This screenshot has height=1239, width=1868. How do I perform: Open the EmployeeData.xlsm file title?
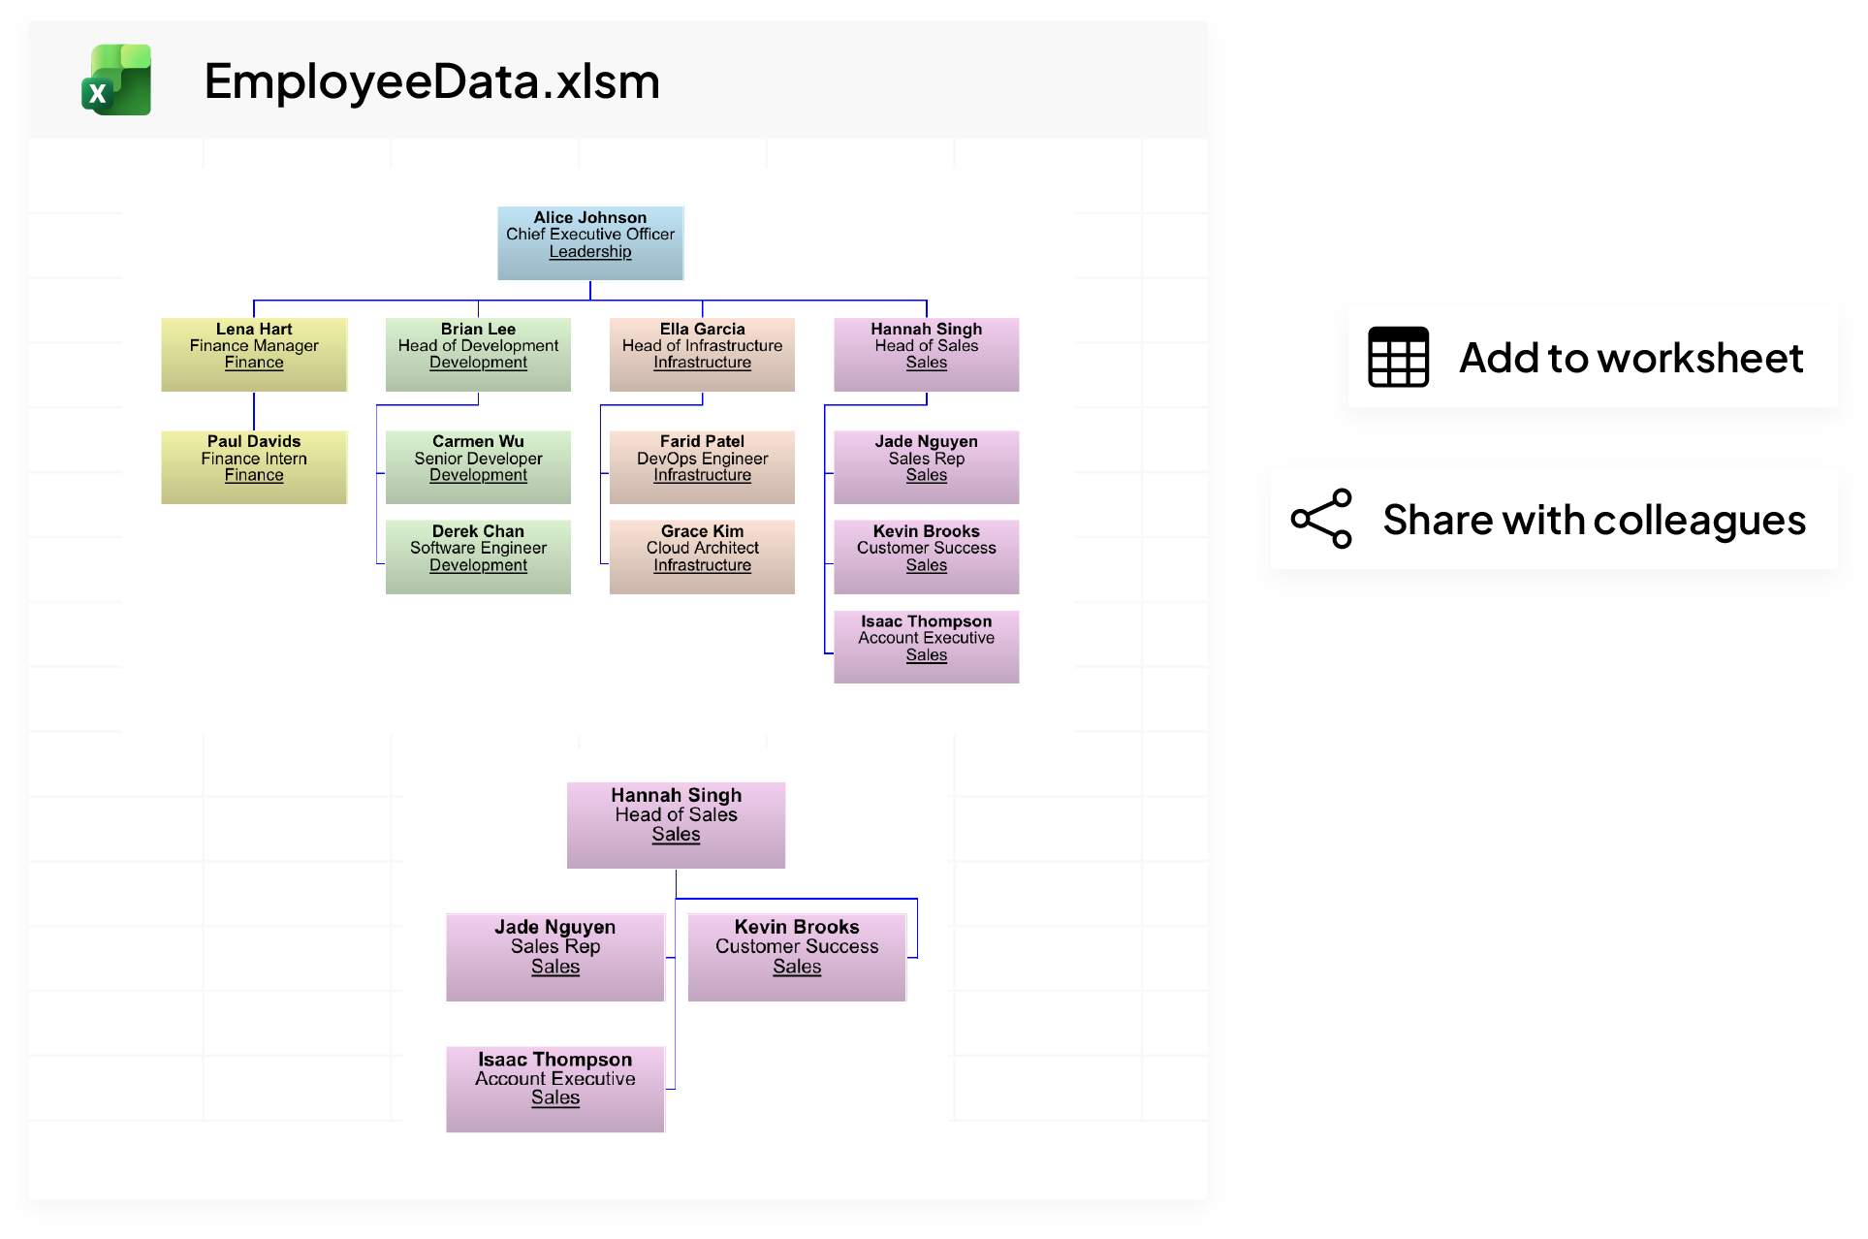431,81
